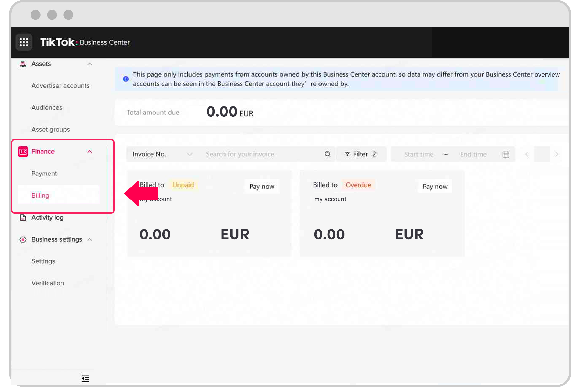Viewport: 580px width, 387px height.
Task: Open the calendar icon beside End time
Action: tap(506, 154)
